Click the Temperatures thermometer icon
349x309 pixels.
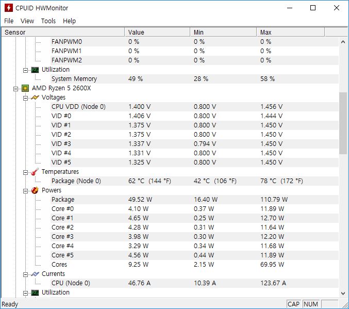click(35, 172)
